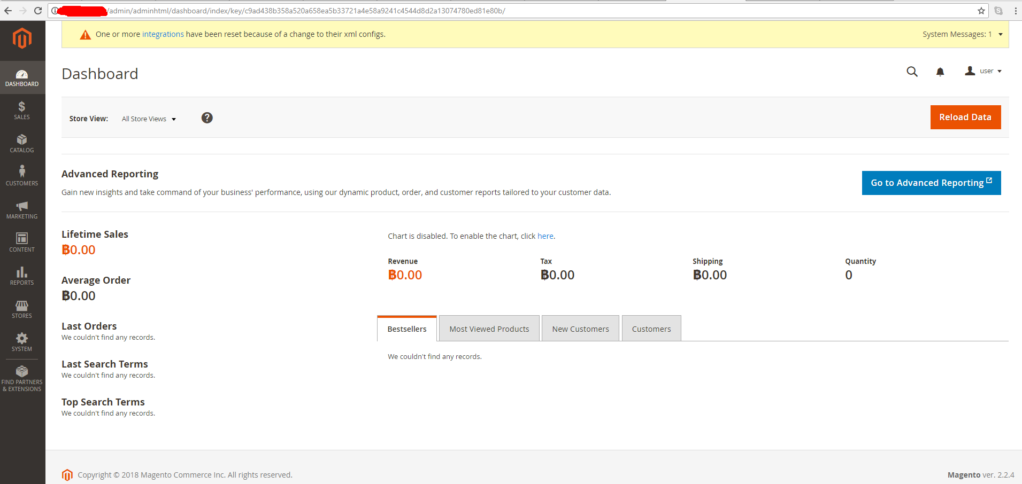Open the Catalog sidebar menu

[x=22, y=143]
